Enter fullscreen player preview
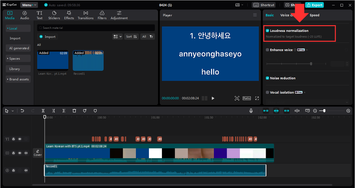355x188 pixels. coord(257,98)
